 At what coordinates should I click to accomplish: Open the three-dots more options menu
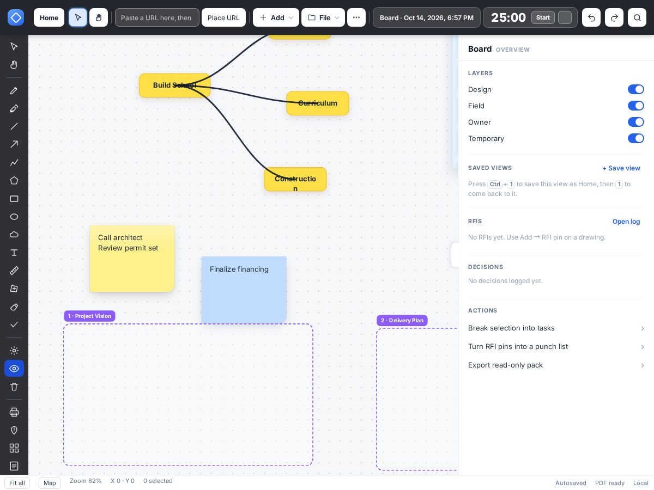[x=356, y=17]
